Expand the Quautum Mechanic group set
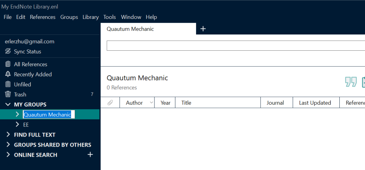This screenshot has width=365, height=170. 17,114
